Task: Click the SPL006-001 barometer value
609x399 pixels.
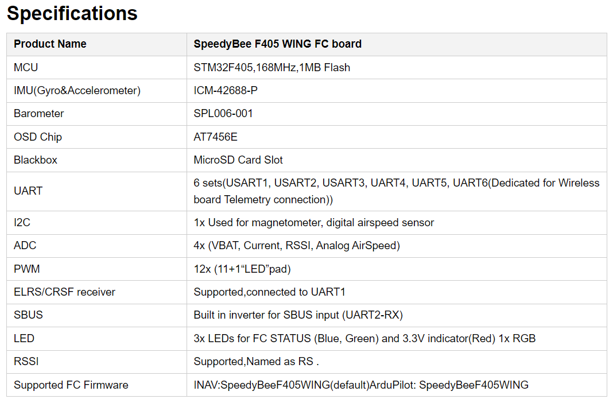Action: [223, 114]
